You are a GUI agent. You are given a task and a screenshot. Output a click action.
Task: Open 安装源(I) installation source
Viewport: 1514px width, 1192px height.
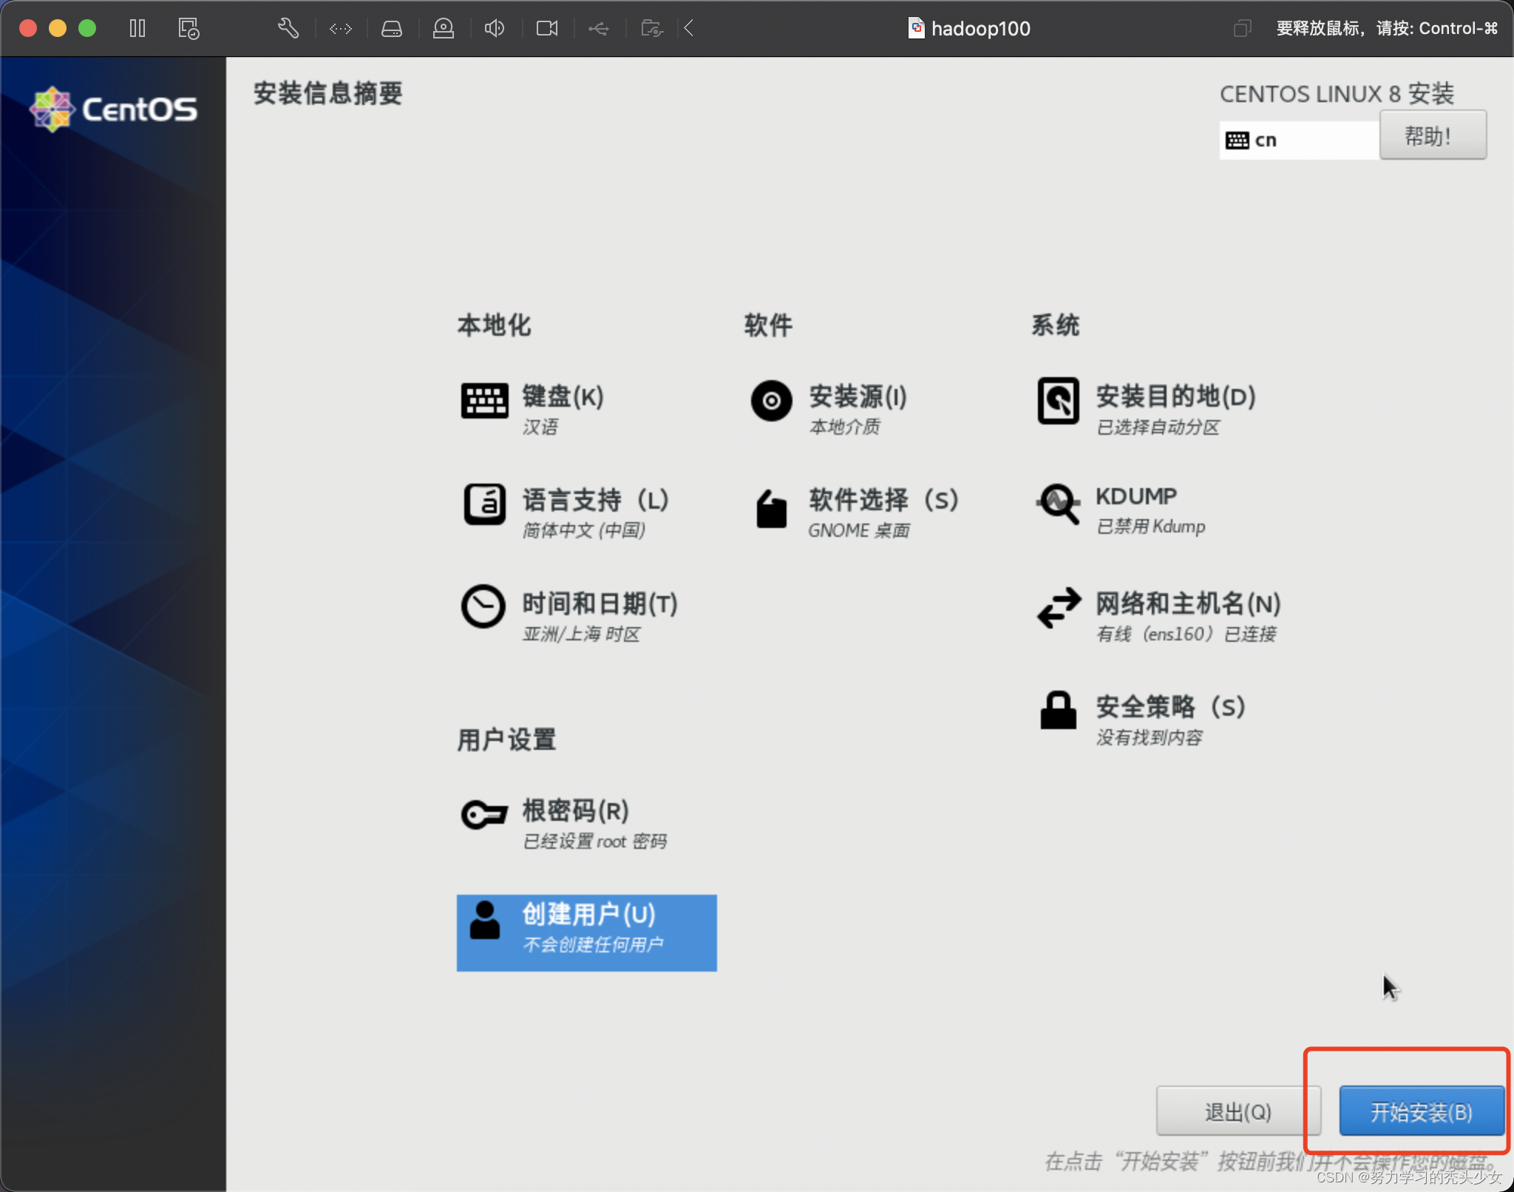(858, 396)
